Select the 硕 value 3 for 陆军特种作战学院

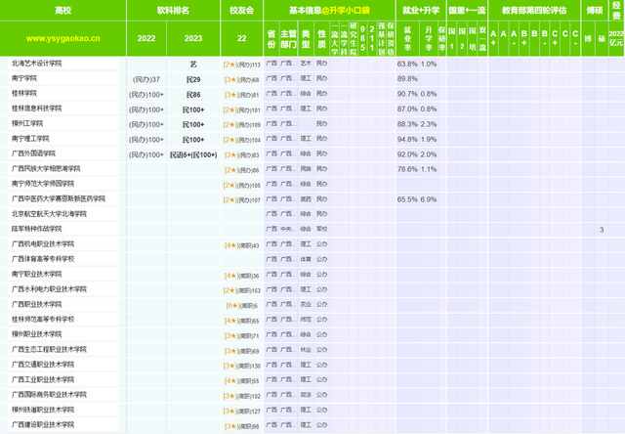(x=602, y=230)
